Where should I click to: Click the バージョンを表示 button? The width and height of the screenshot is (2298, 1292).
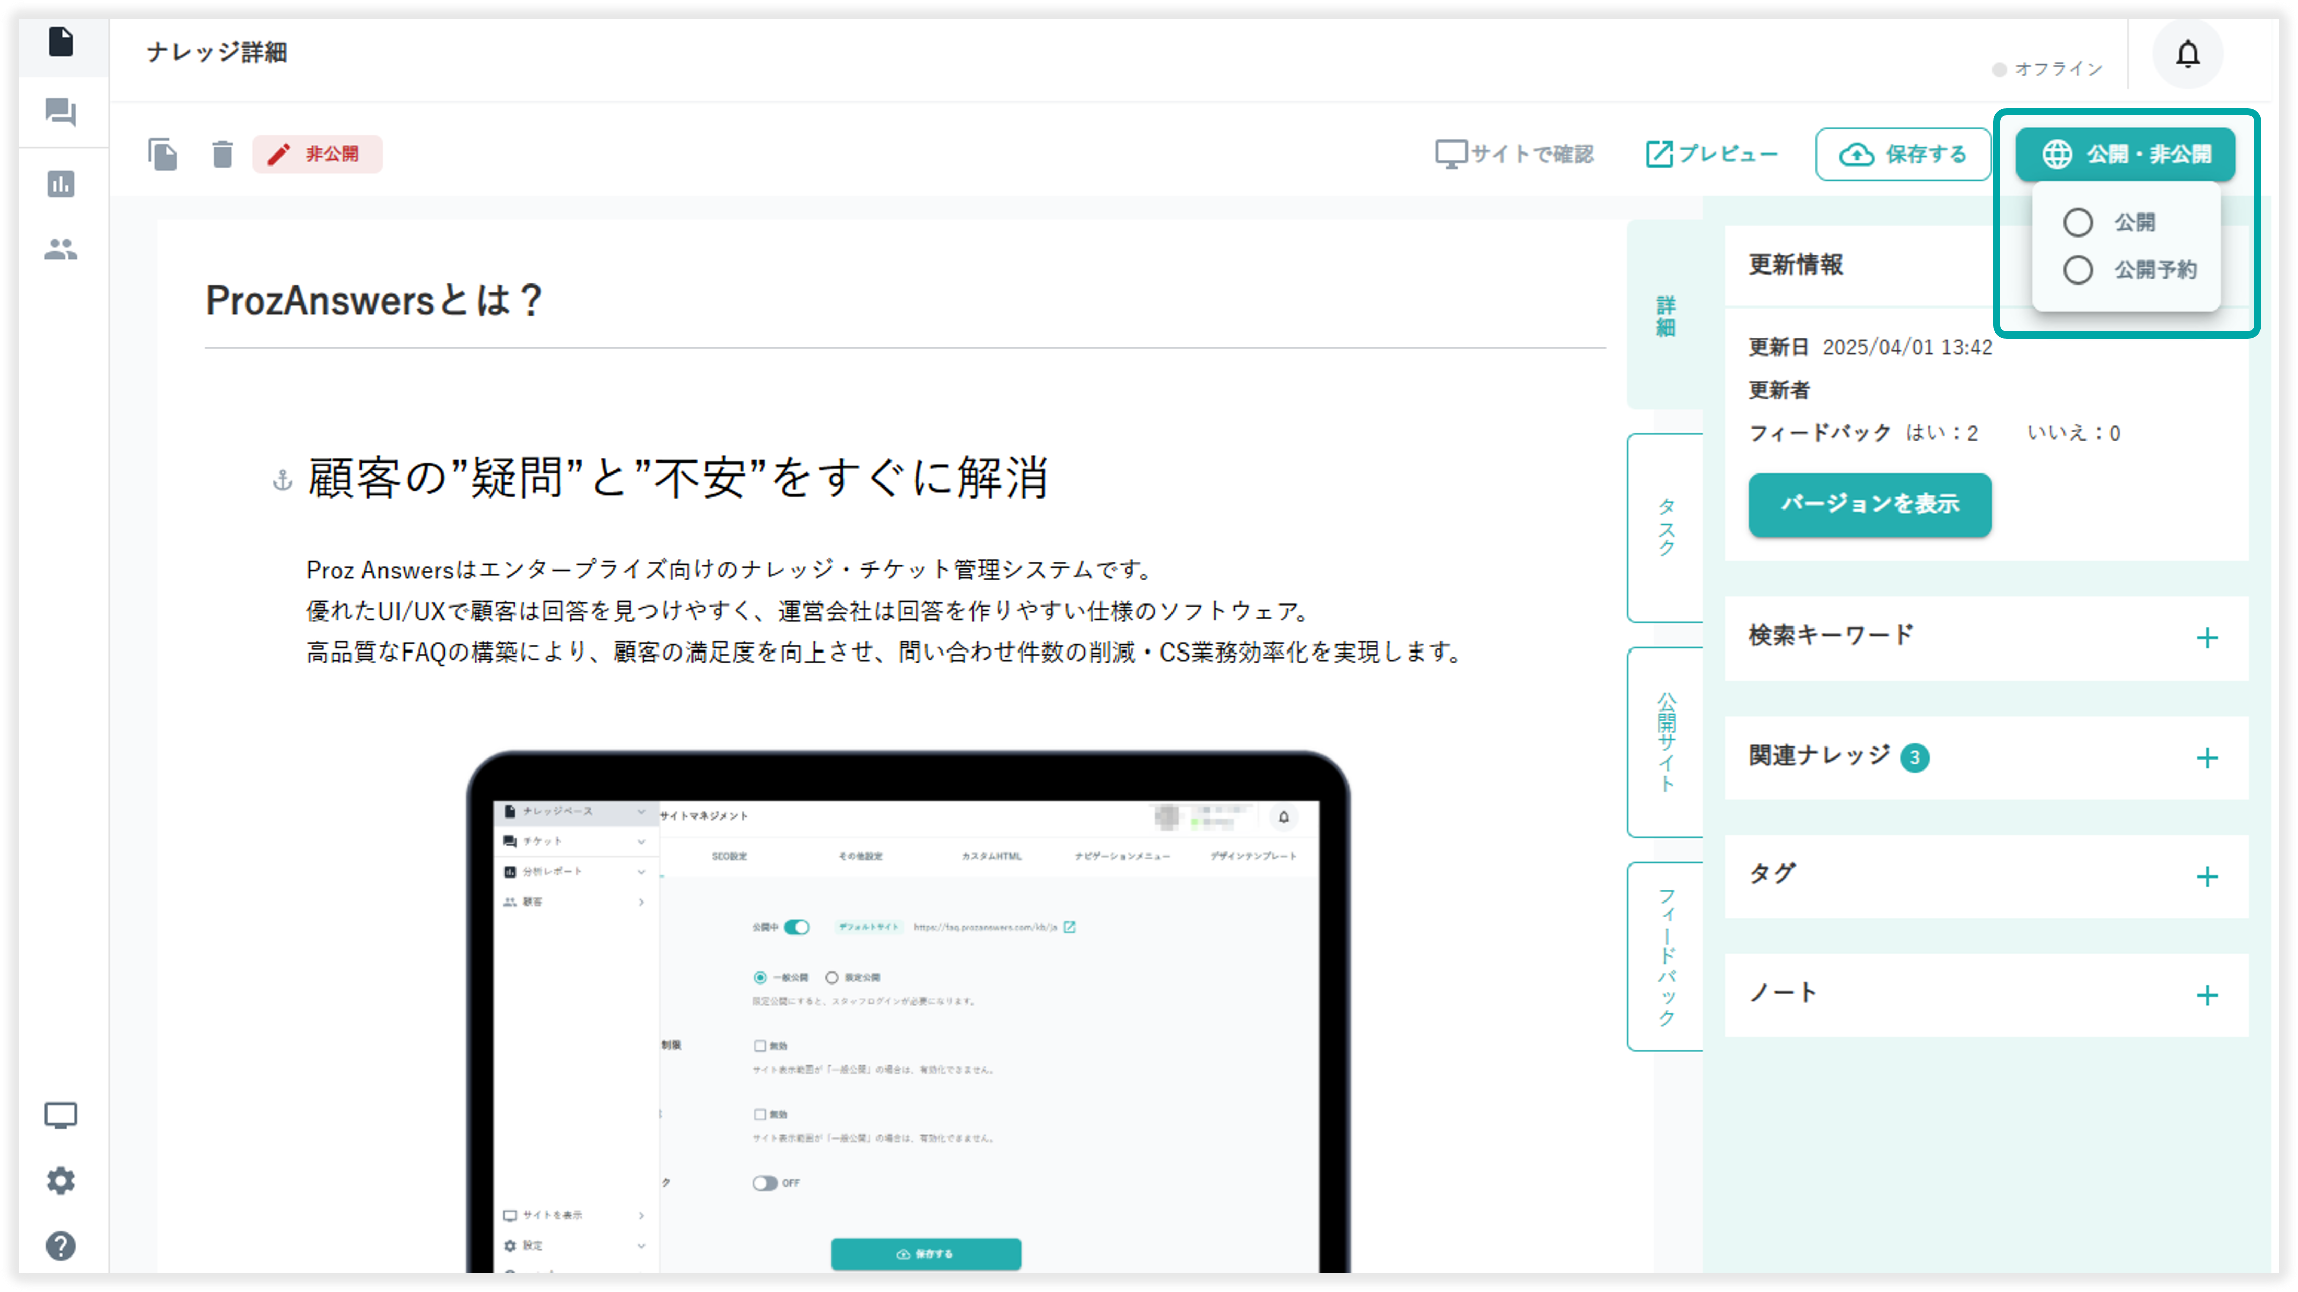pyautogui.click(x=1869, y=505)
